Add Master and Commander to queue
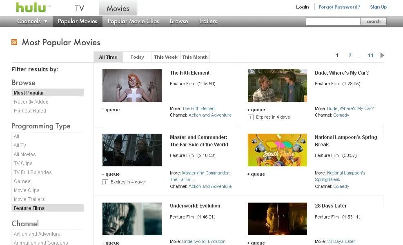 [111, 174]
